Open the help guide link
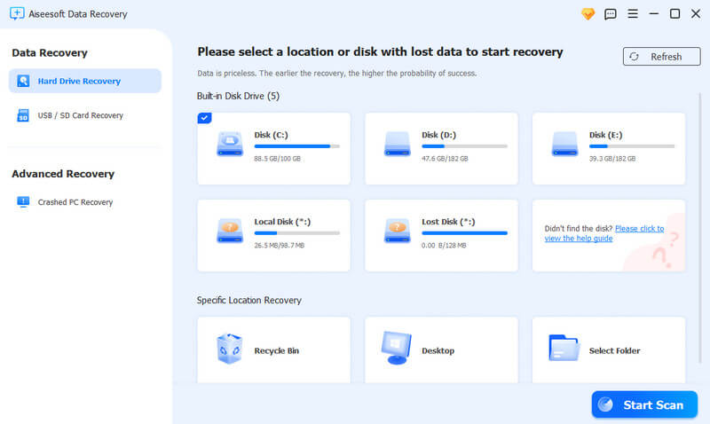The height and width of the screenshot is (424, 710). [604, 233]
